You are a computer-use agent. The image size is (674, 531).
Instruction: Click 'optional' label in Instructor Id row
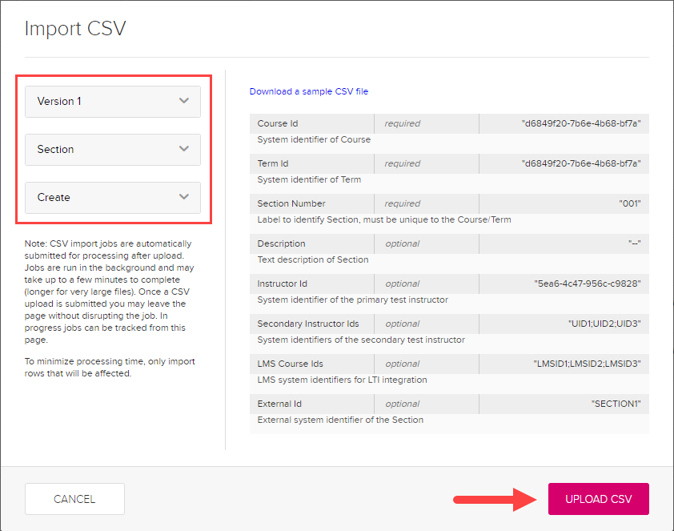point(403,284)
